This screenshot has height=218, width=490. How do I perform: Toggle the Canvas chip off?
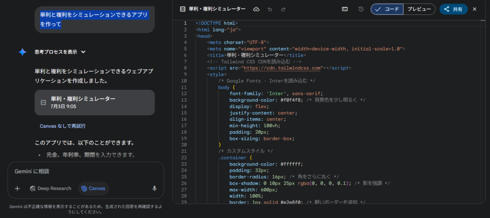tap(93, 188)
